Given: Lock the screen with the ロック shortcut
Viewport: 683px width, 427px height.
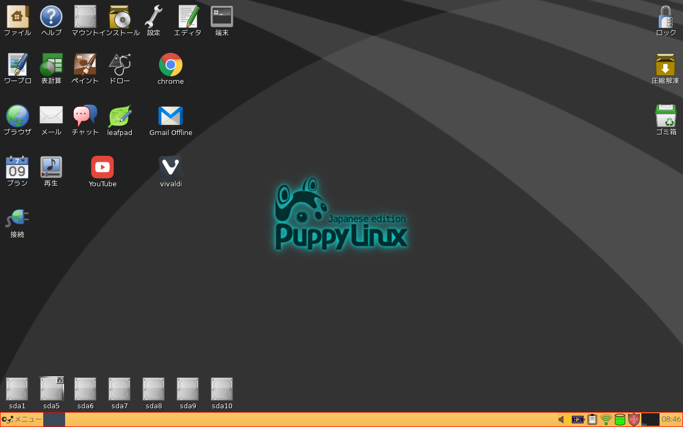Looking at the screenshot, I should tap(665, 14).
